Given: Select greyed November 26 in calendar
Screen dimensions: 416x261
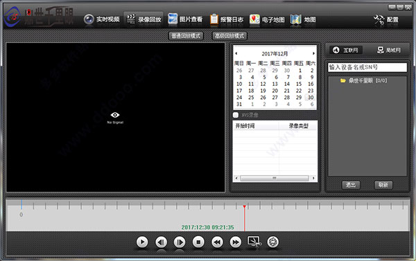Looking at the screenshot, I should coord(239,71).
